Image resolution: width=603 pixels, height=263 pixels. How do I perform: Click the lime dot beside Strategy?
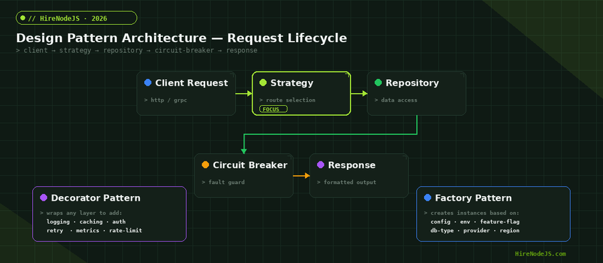tap(263, 82)
